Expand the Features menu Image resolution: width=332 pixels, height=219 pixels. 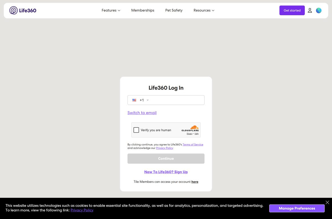[111, 11]
